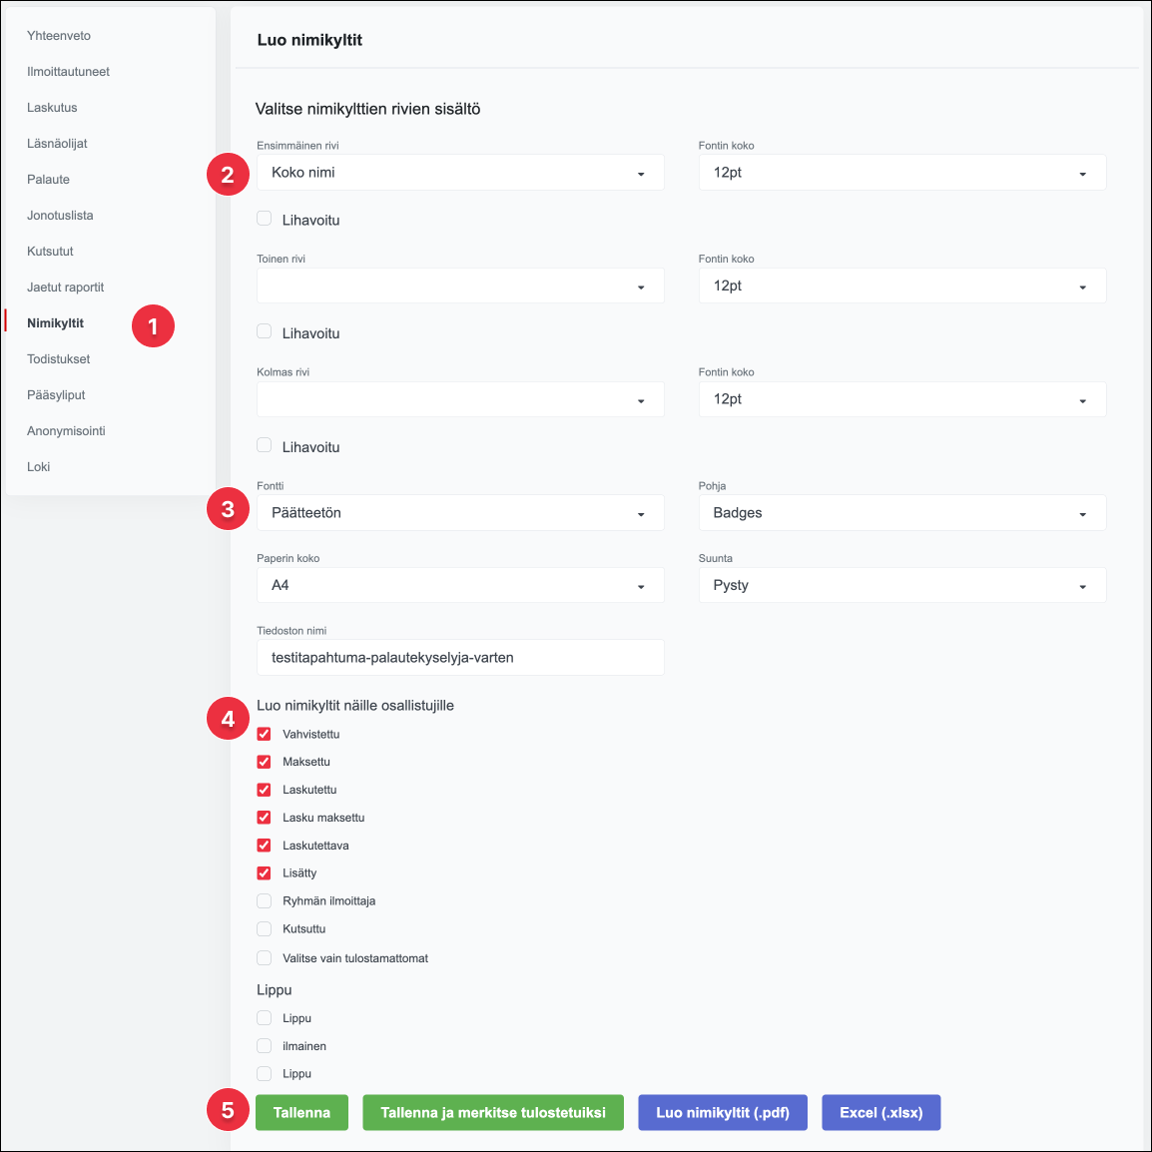Uncheck the Laskutettava checkbox
This screenshot has height=1152, width=1152.
point(264,845)
